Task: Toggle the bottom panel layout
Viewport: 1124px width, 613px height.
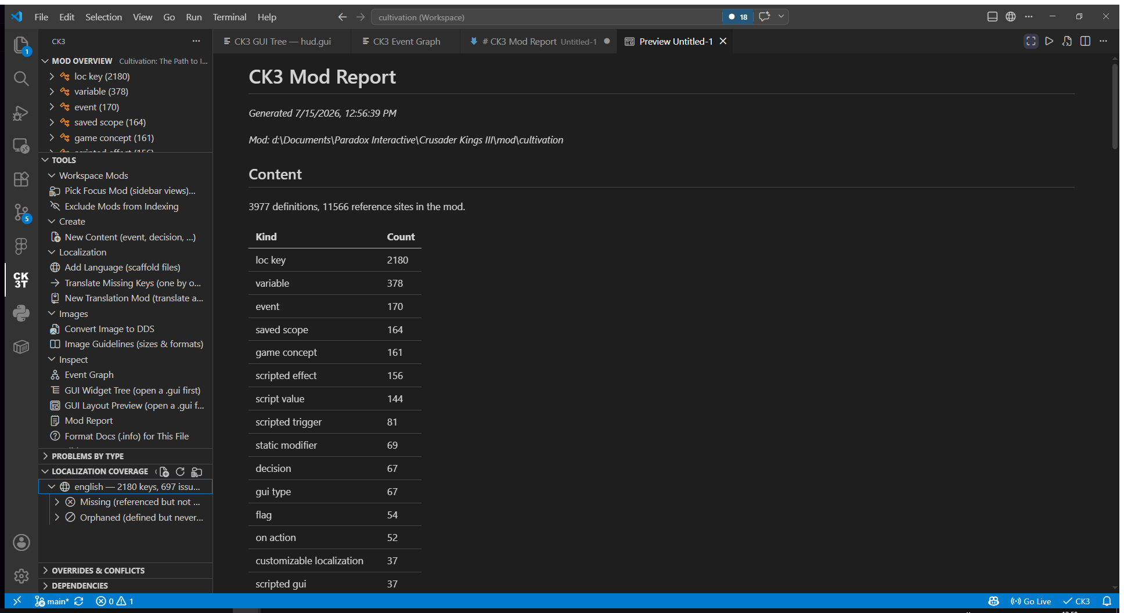Action: (992, 17)
